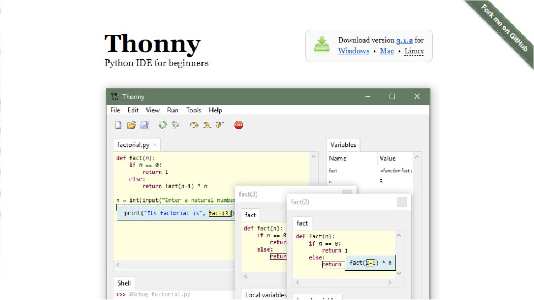Click fact(2) horizontal scroll left arrow

tap(298, 282)
